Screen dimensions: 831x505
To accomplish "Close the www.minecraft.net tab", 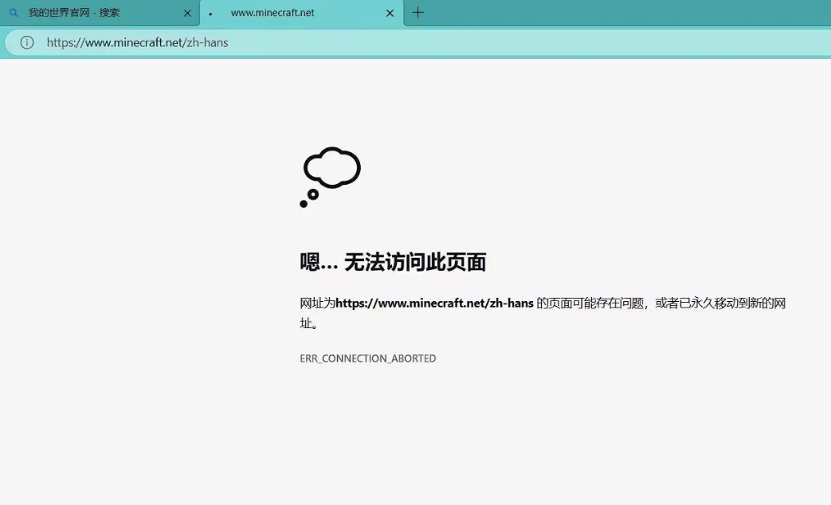I will 390,14.
